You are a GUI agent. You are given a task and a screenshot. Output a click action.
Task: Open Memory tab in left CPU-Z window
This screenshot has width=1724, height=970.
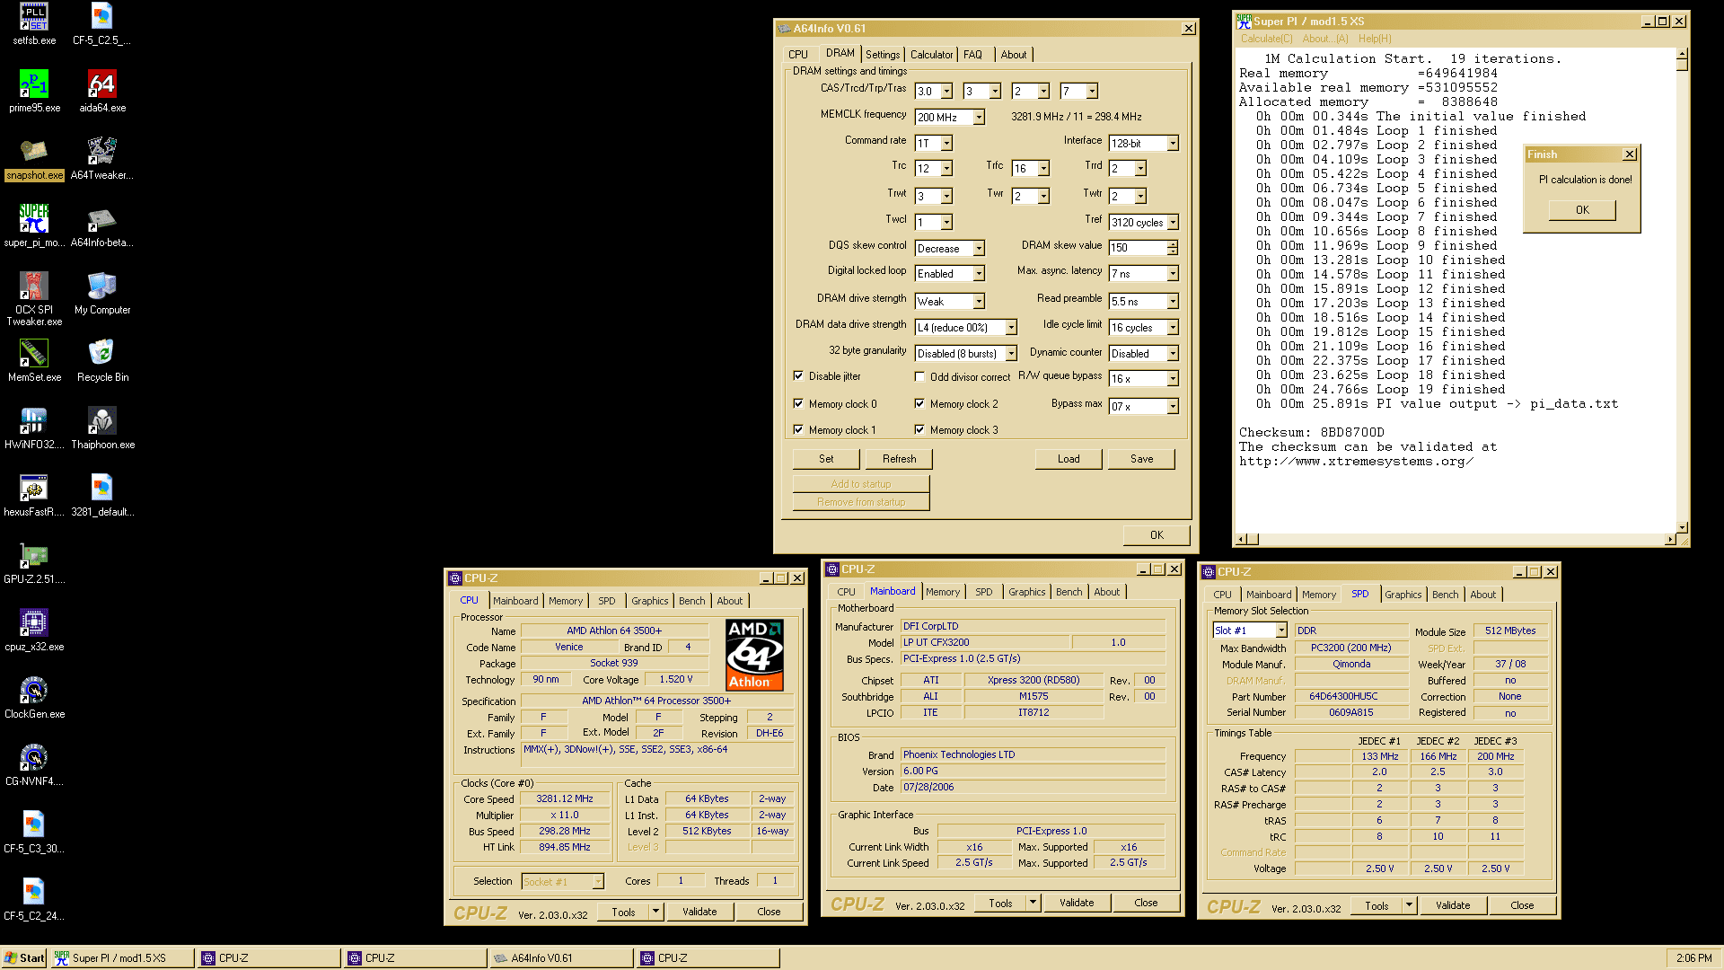pyautogui.click(x=566, y=601)
